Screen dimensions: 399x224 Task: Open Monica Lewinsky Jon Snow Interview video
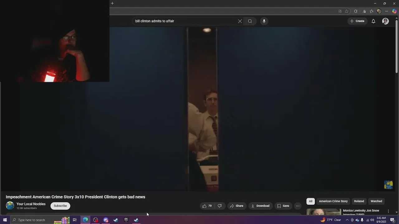361,212
